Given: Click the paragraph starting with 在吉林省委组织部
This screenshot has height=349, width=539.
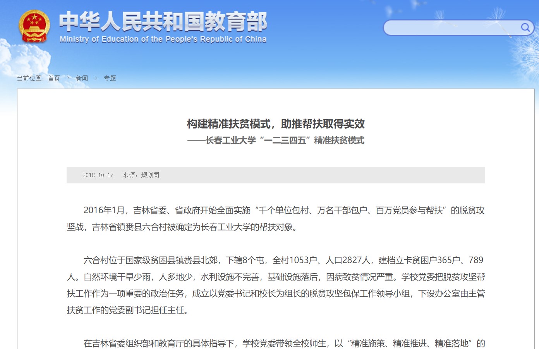Looking at the screenshot, I should (x=284, y=343).
